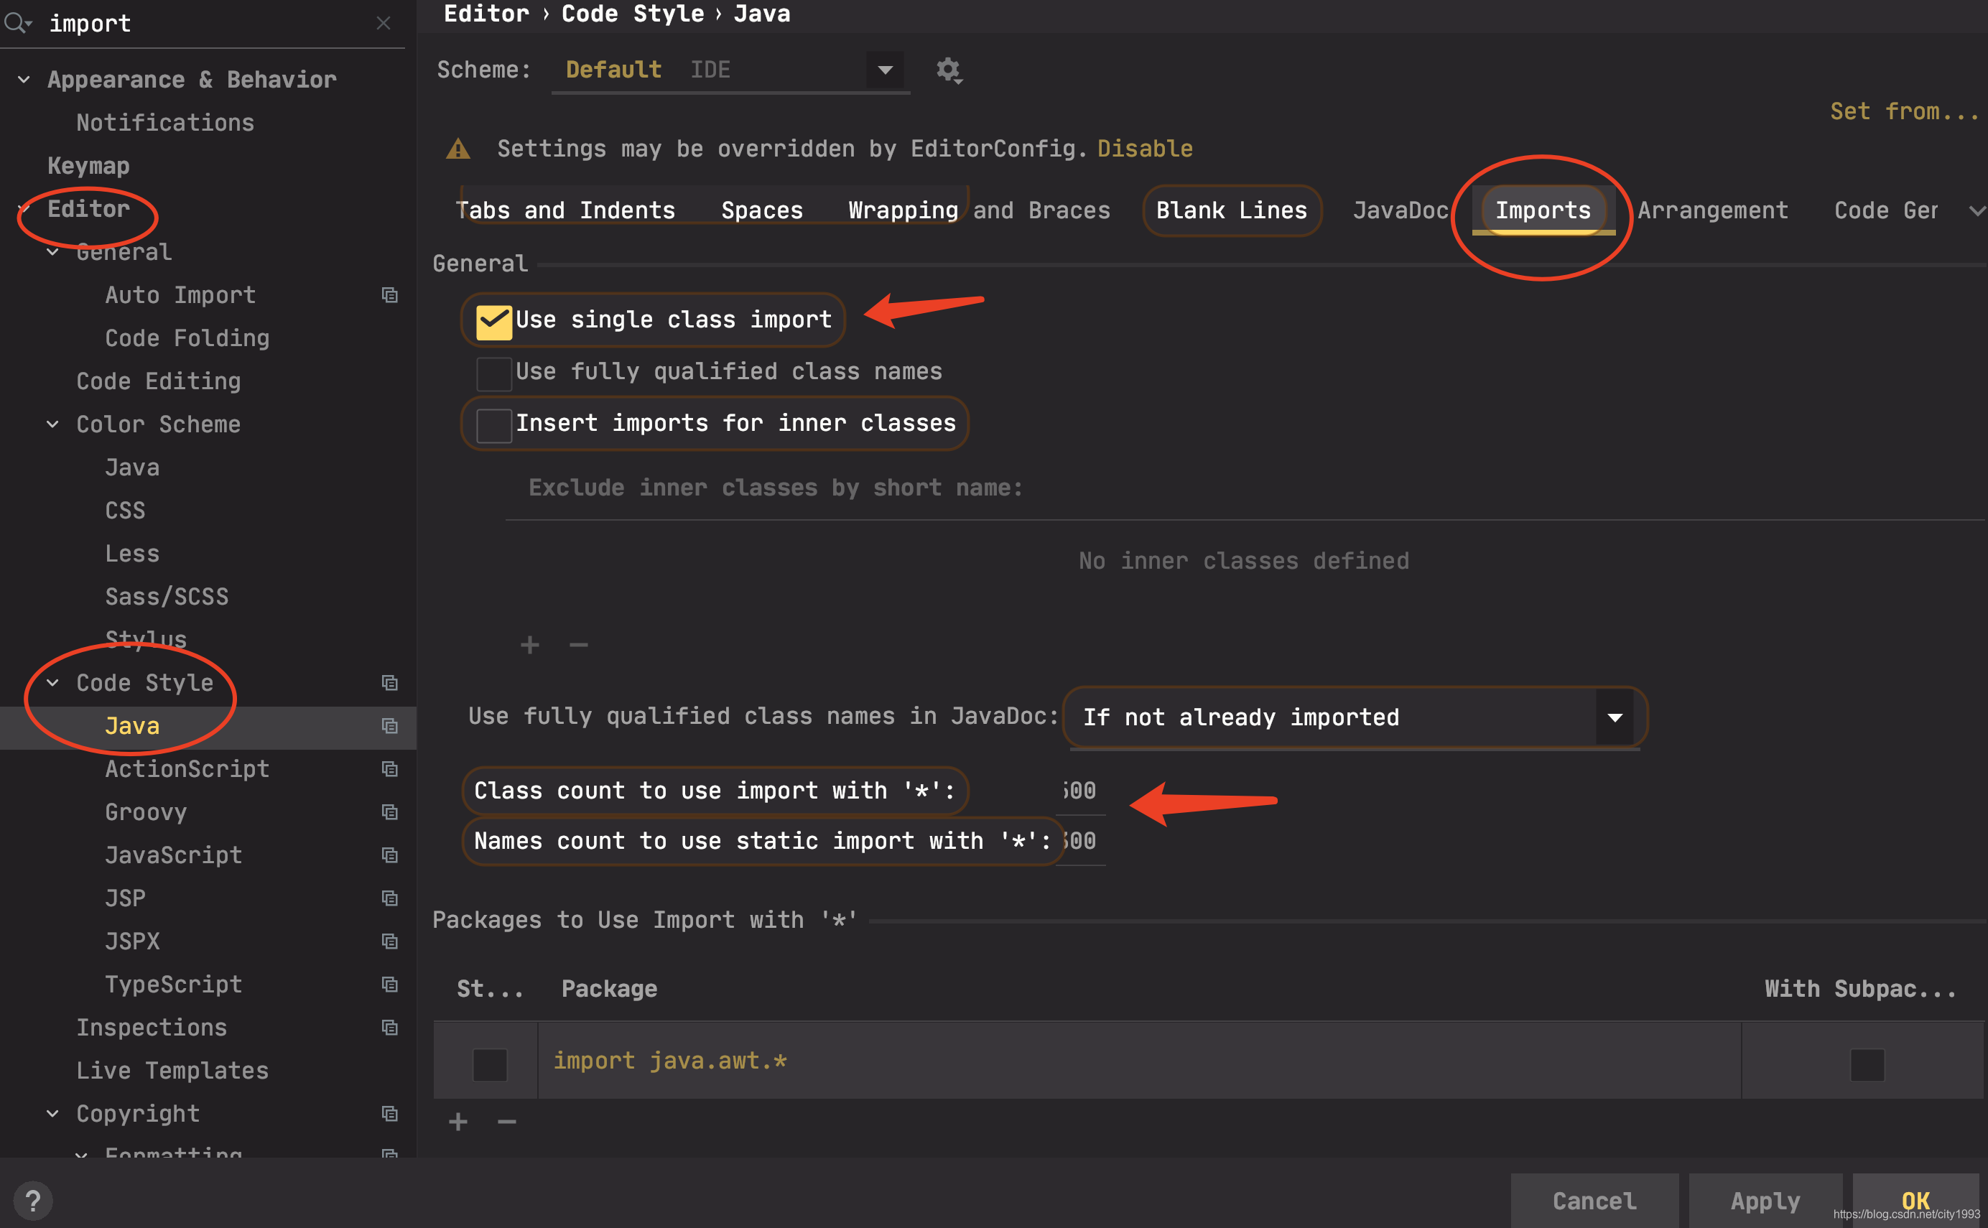The width and height of the screenshot is (1988, 1228).
Task: Click the copy icon beside Auto Import
Action: [x=390, y=295]
